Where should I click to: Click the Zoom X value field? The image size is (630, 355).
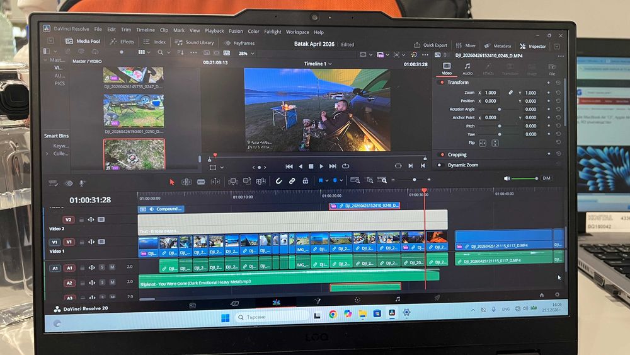[492, 93]
